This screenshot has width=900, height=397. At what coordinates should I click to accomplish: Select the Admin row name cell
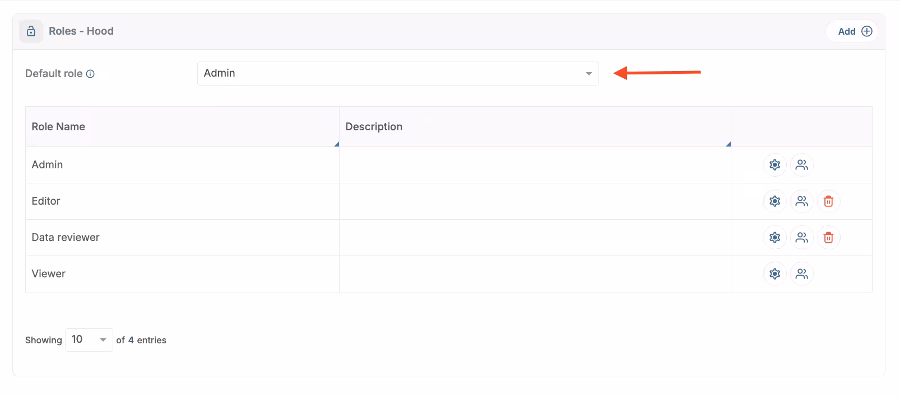click(48, 165)
